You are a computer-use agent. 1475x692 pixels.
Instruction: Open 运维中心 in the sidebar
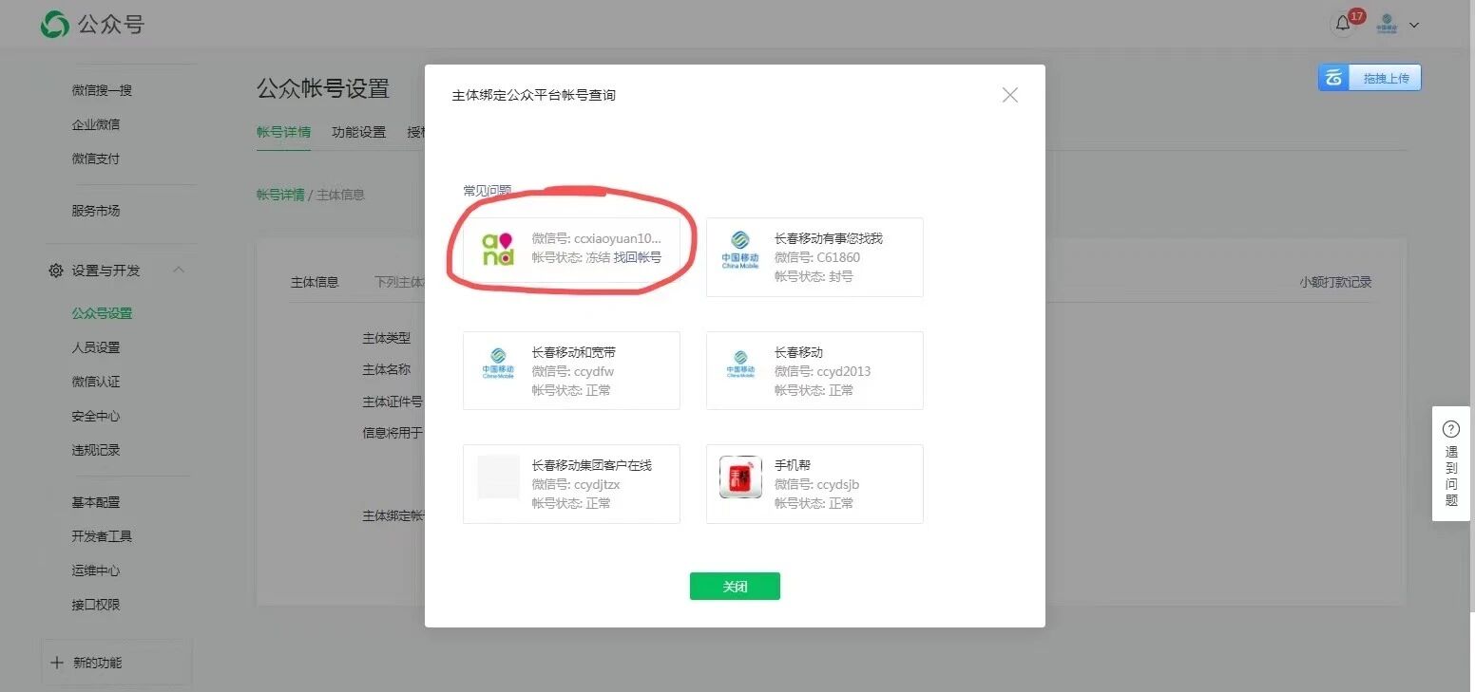tap(96, 570)
